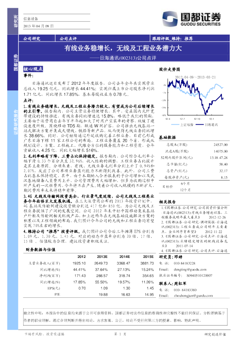Click contact name 联系人: 周红军
242x343 pixels.
click(x=173, y=284)
